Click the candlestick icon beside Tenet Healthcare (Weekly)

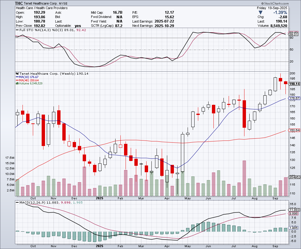pos(17,73)
